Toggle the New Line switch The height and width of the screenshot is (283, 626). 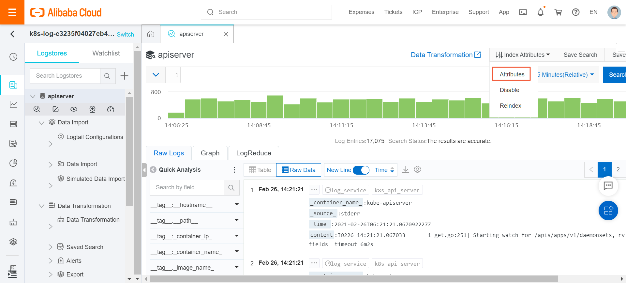coord(361,170)
